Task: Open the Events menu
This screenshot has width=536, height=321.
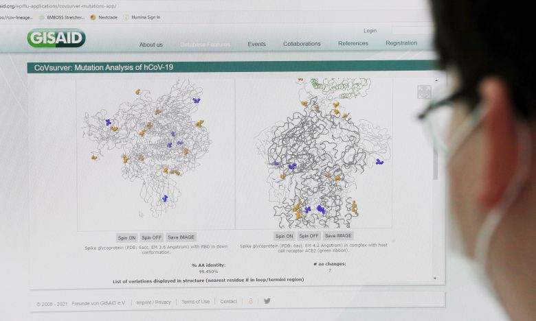Action: tap(256, 44)
